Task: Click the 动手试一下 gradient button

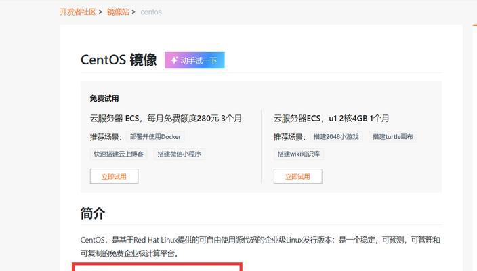Action: tap(194, 60)
